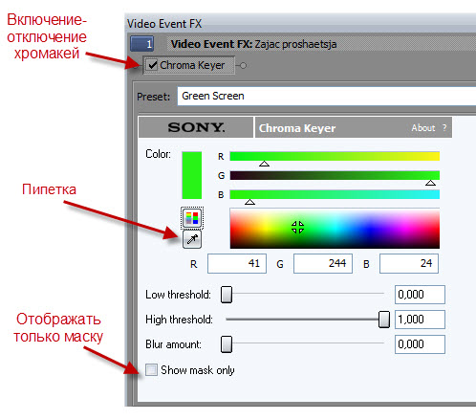Click the Low threshold slider handle

(x=227, y=295)
